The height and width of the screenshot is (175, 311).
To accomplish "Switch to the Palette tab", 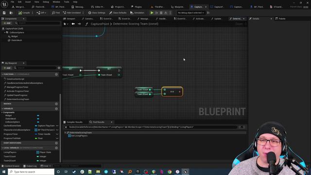I will (280, 18).
